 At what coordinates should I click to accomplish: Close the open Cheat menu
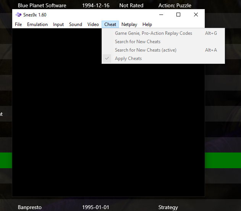coord(110,24)
